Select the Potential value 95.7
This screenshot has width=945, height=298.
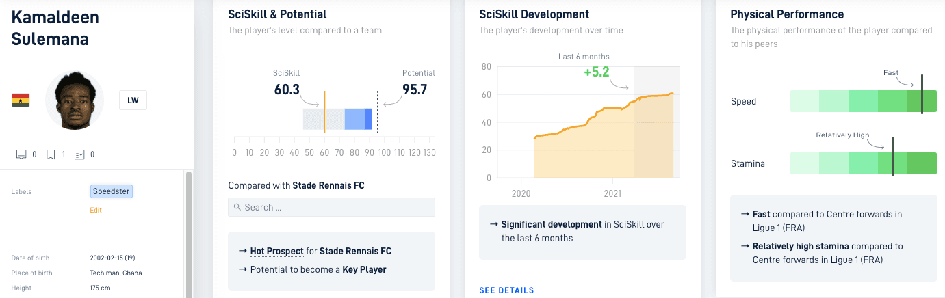tap(414, 90)
